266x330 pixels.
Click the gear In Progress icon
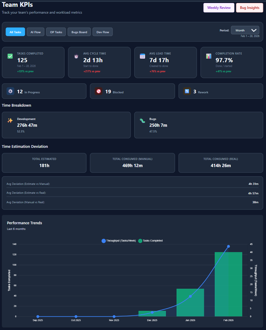coord(10,91)
